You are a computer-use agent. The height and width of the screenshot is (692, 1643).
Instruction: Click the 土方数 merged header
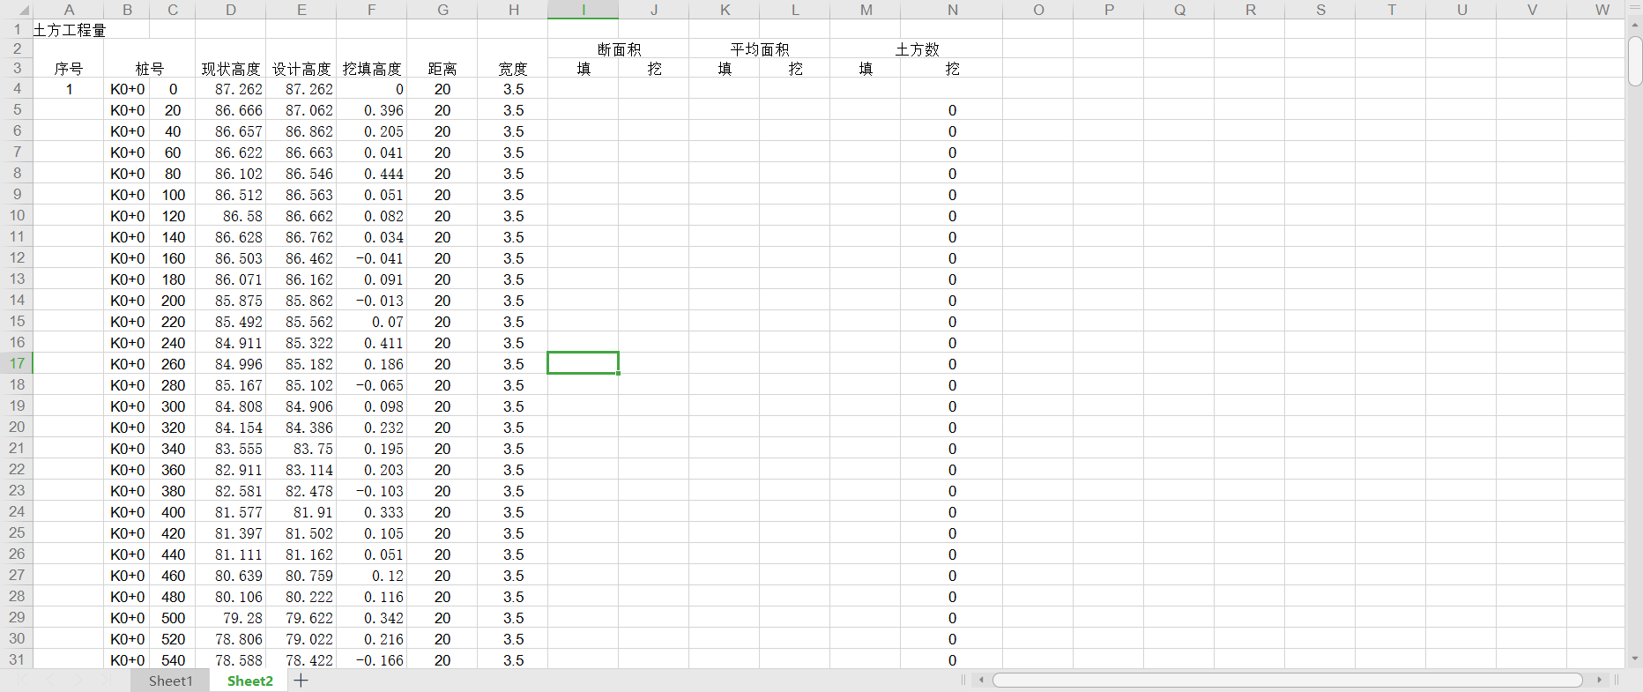[917, 49]
